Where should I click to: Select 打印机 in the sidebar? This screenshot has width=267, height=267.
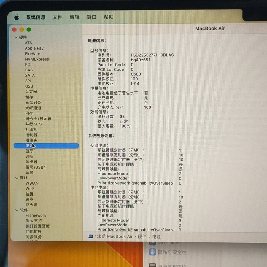[x=31, y=130]
